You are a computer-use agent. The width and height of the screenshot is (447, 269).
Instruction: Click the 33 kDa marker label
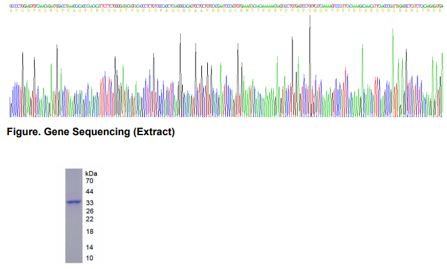click(90, 203)
